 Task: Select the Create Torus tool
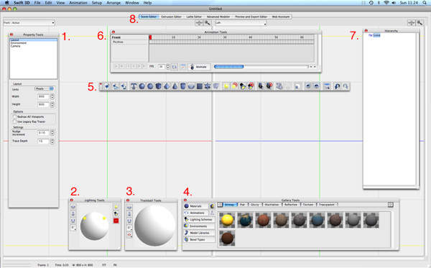191,86
